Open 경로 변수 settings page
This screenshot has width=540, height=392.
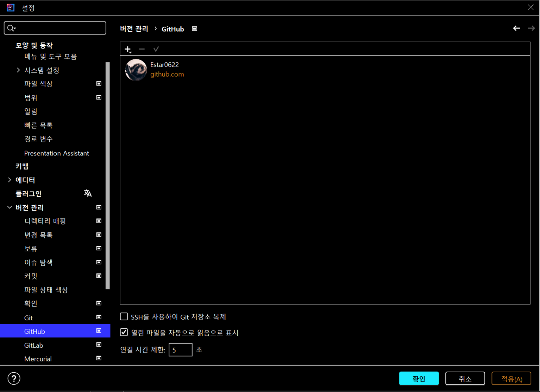(x=38, y=139)
